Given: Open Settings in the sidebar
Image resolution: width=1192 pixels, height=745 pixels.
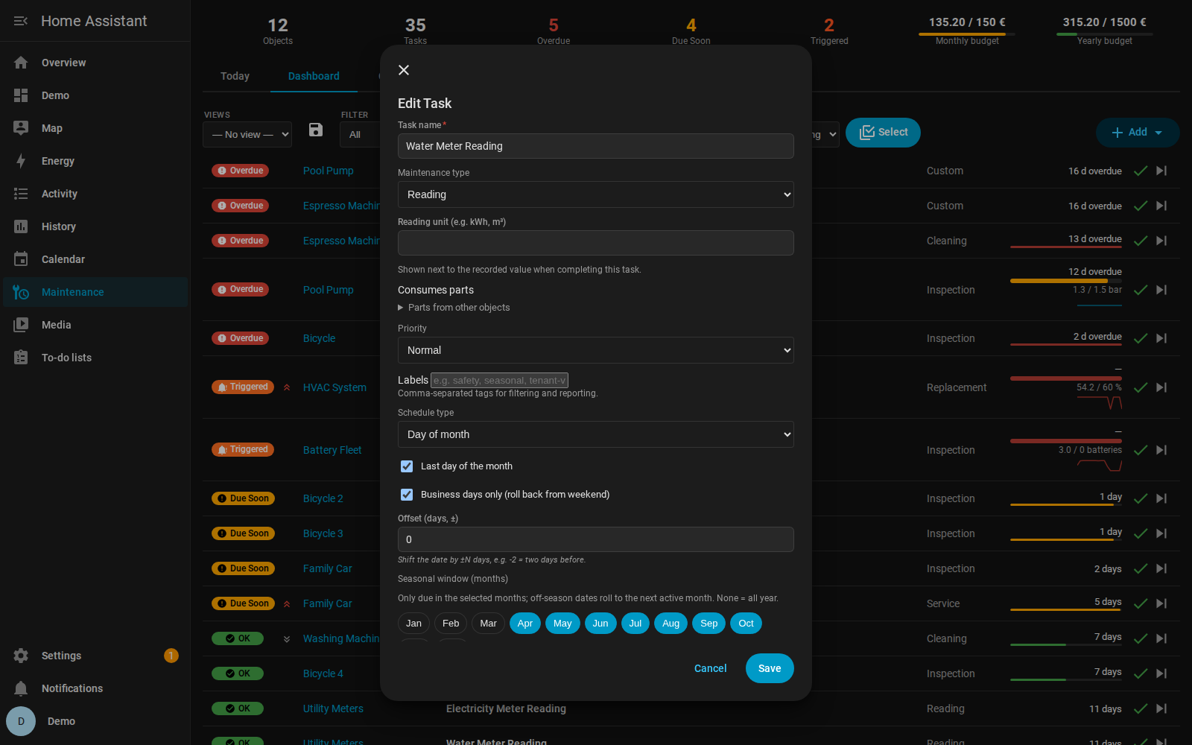Looking at the screenshot, I should click(95, 656).
